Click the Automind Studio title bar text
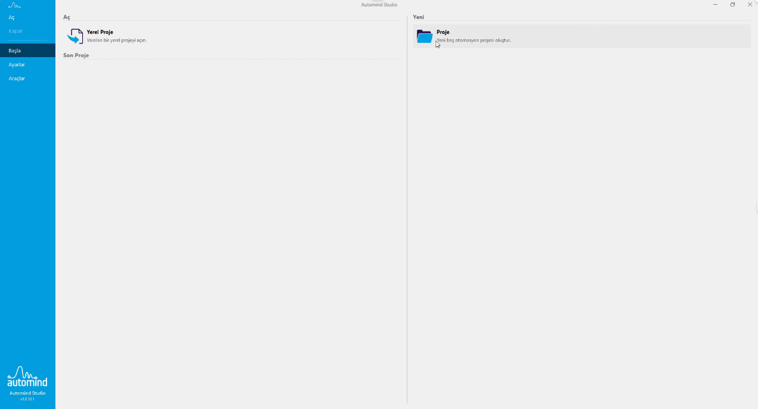 point(379,5)
